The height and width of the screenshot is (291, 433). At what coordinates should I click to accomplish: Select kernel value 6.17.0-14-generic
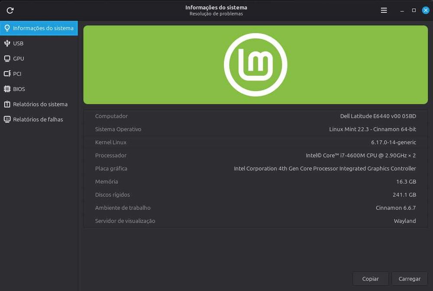click(393, 142)
